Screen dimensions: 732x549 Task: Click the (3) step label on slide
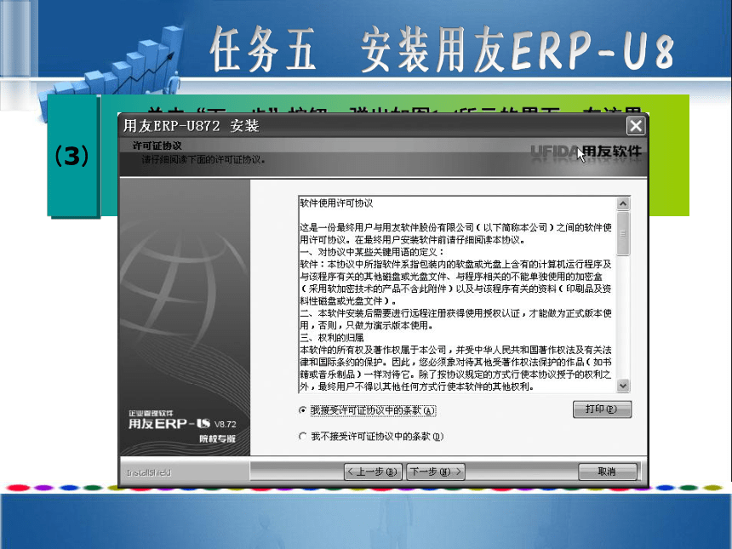pyautogui.click(x=71, y=156)
